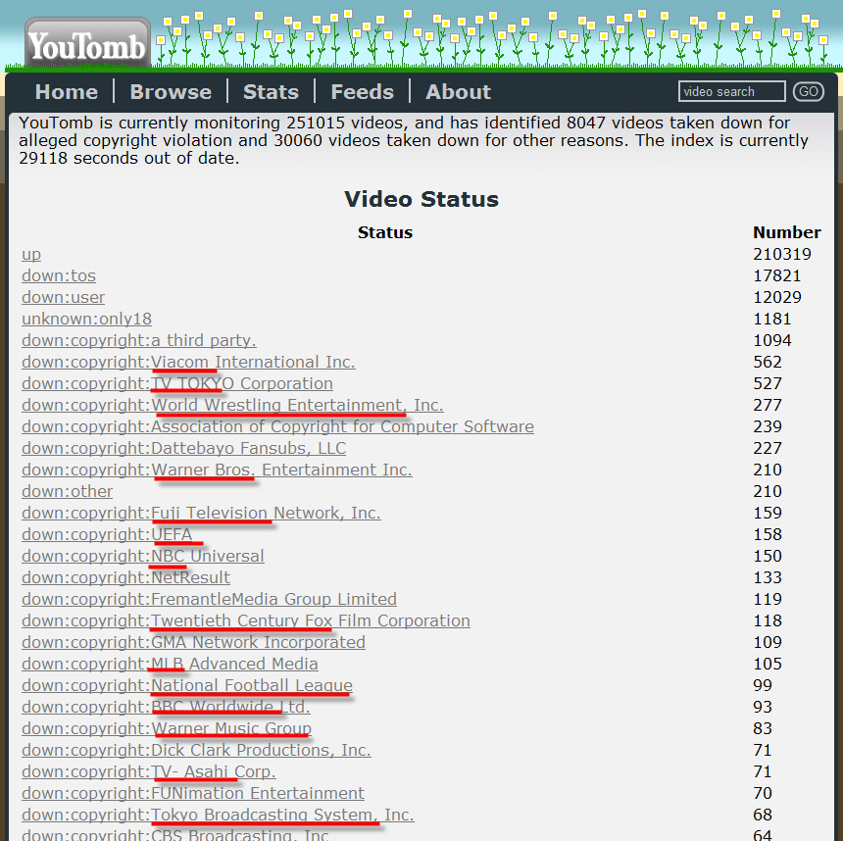
Task: Focus the video search field
Action: point(731,91)
